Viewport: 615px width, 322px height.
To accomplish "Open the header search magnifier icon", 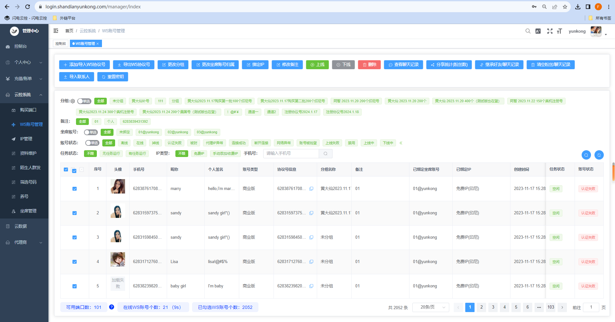I will pyautogui.click(x=528, y=31).
